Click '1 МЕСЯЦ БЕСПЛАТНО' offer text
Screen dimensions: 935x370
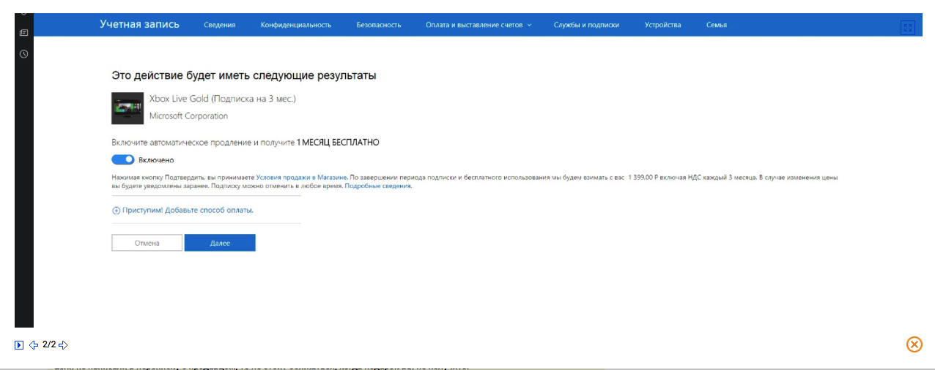coord(338,143)
